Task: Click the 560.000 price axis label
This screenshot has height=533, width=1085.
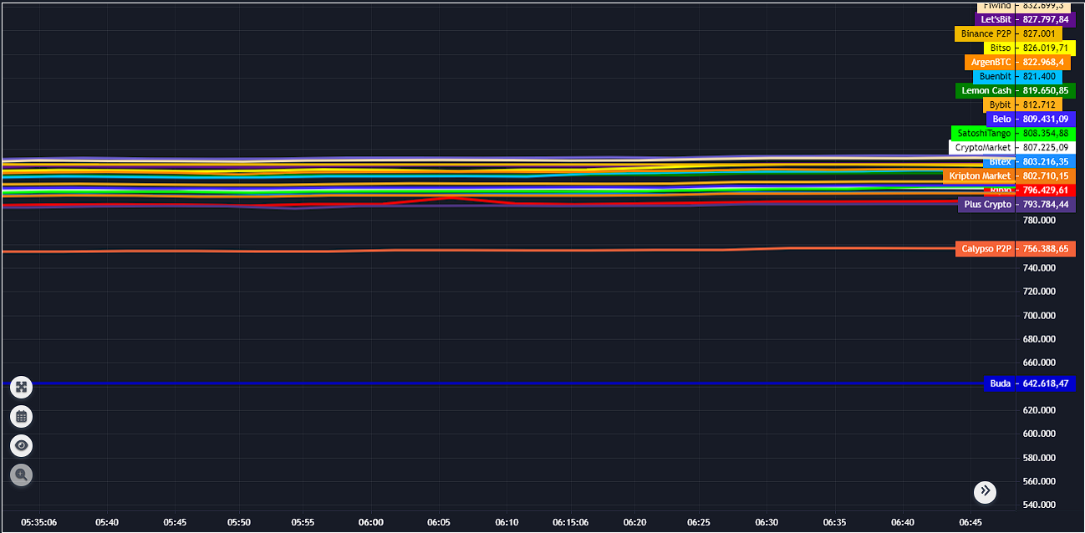Action: pyautogui.click(x=1039, y=481)
